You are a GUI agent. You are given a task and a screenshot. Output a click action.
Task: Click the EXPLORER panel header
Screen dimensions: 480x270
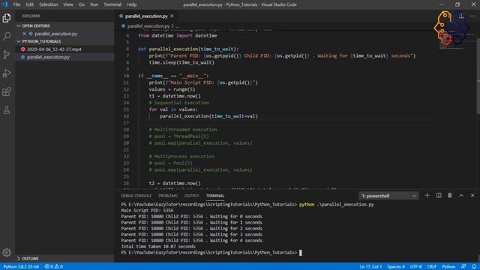click(x=31, y=16)
